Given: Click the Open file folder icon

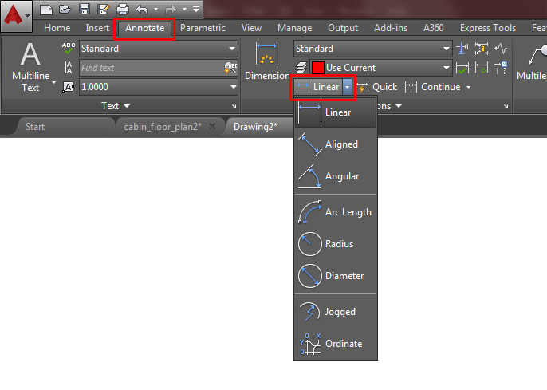Looking at the screenshot, I should (x=65, y=10).
